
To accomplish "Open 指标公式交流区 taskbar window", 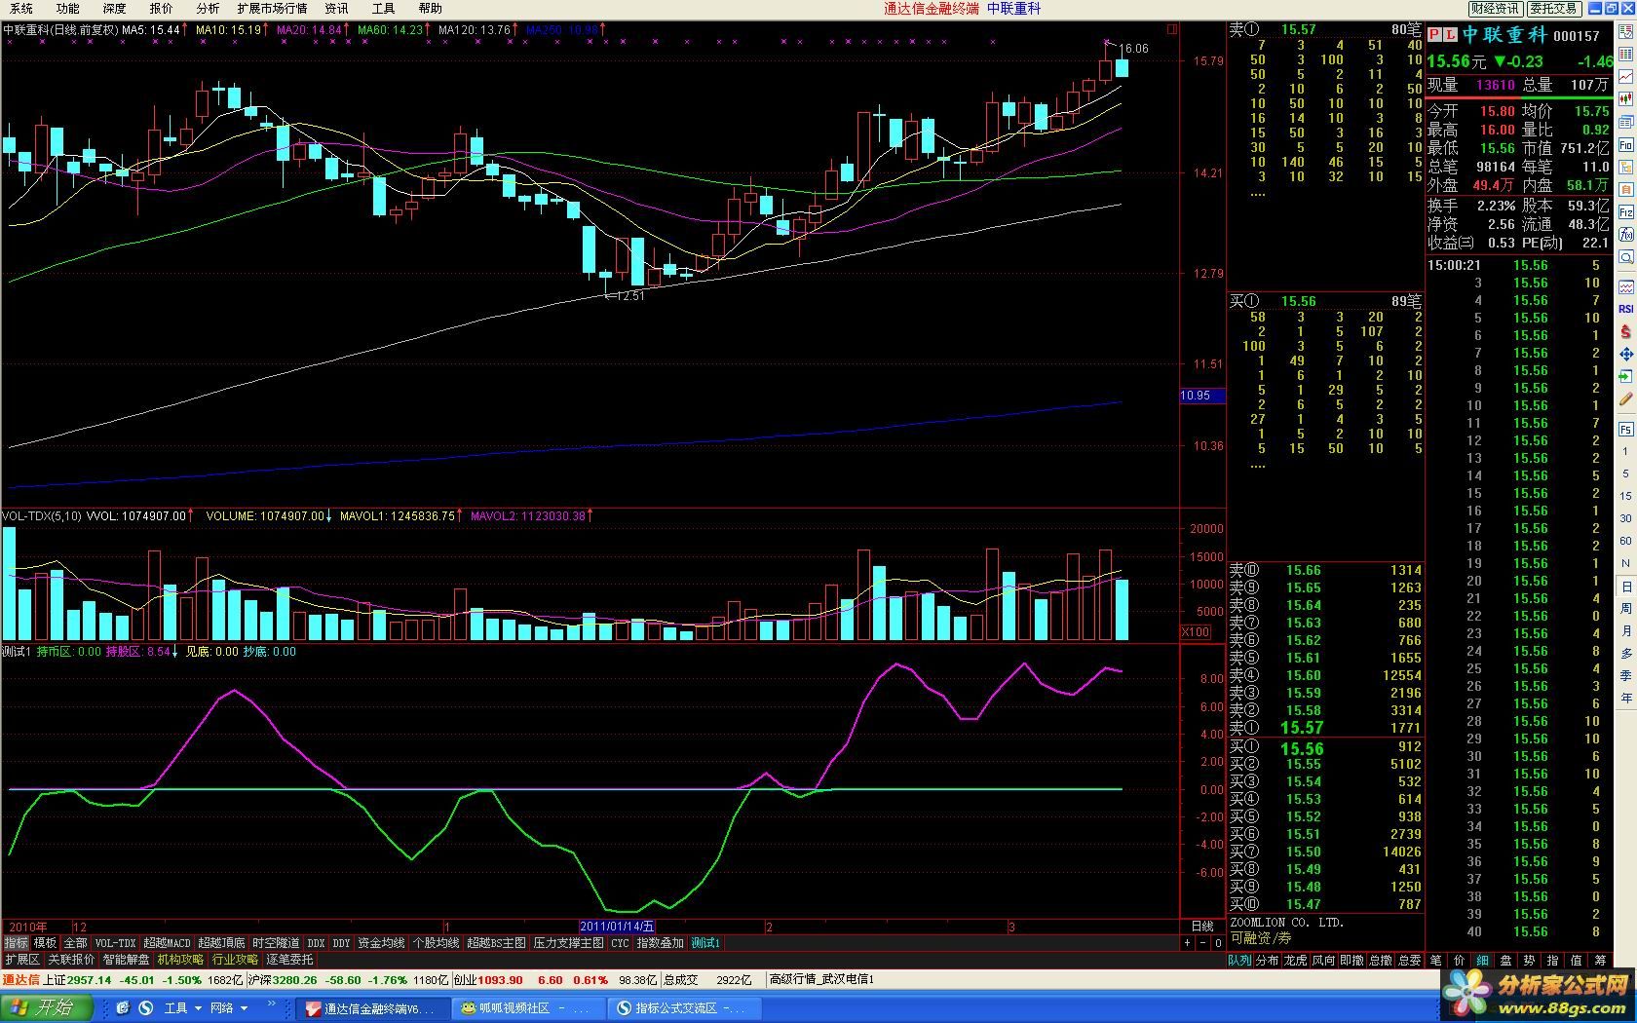I will point(683,1007).
